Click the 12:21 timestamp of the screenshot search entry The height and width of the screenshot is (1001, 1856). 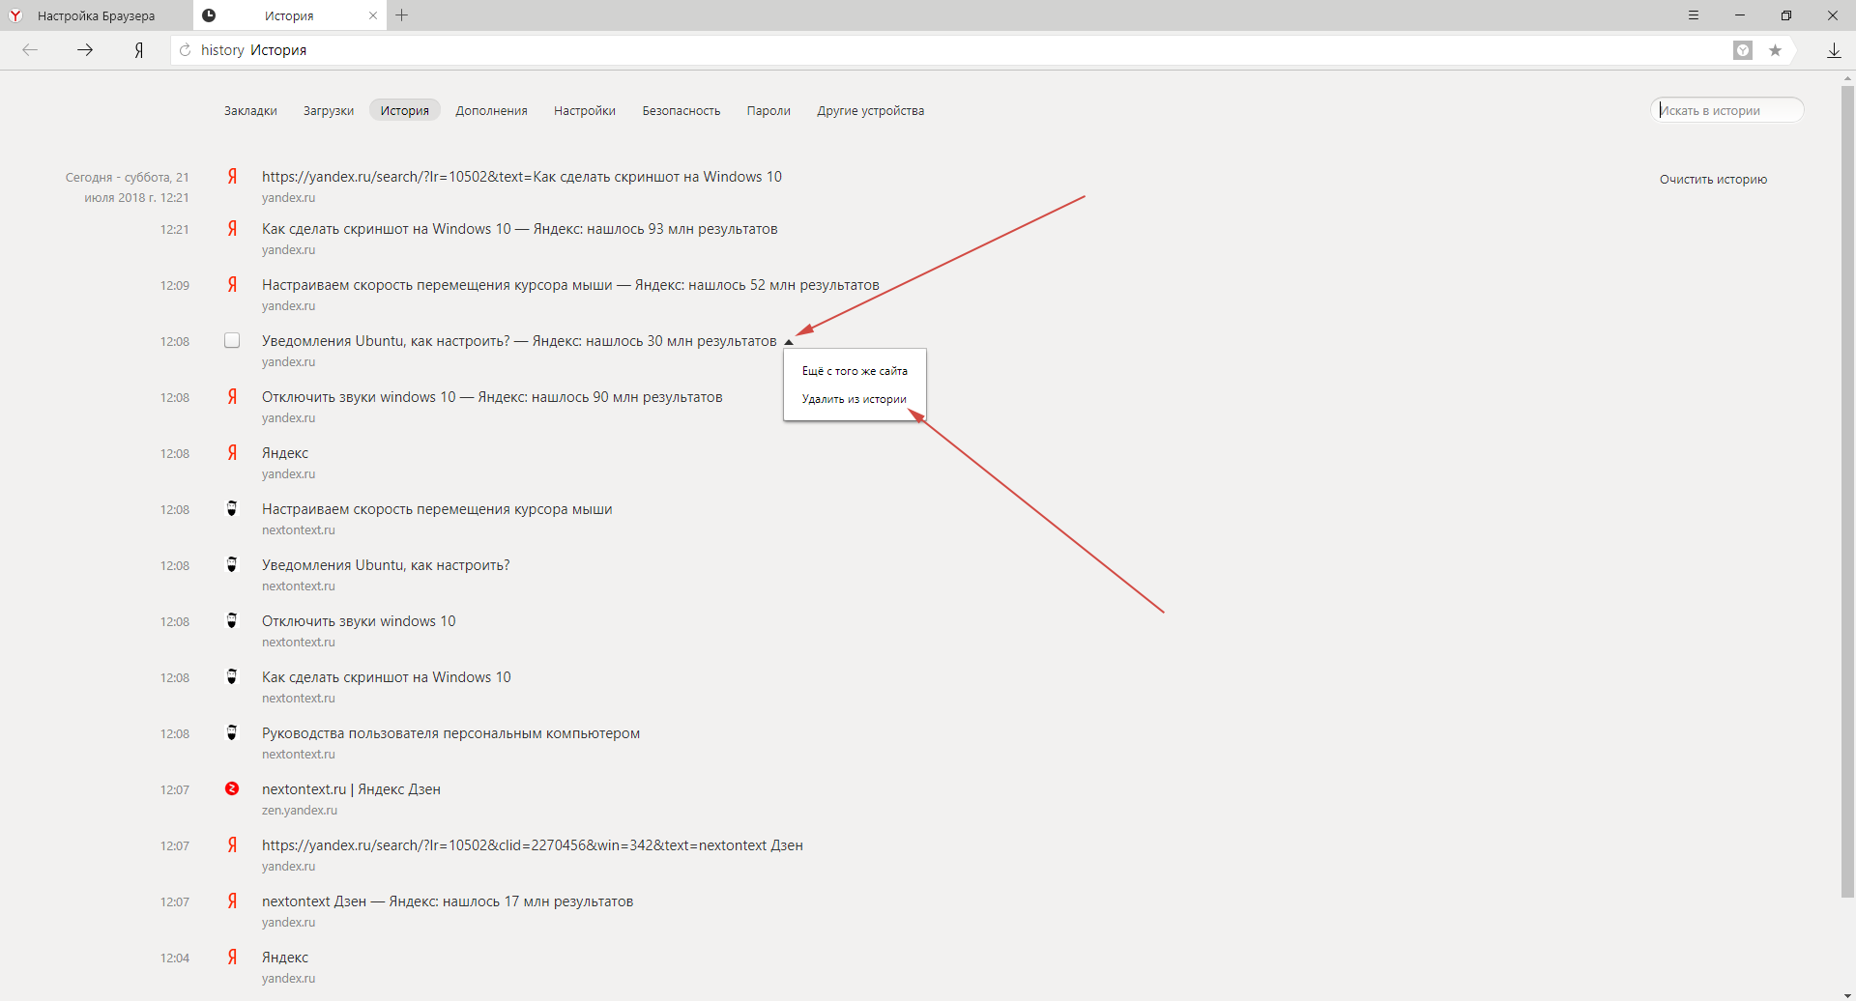click(x=175, y=230)
